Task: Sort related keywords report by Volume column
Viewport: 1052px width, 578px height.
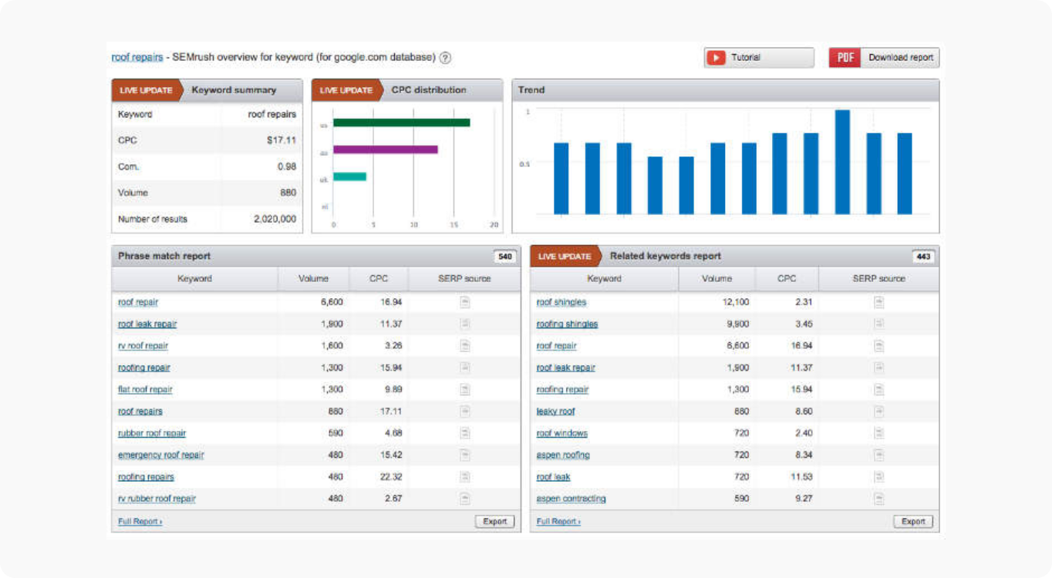Action: [x=717, y=279]
